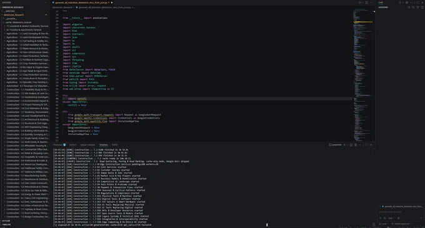Open the editor's more actions ellipsis menu
Screen dimensions: 425x228
coord(371,2)
